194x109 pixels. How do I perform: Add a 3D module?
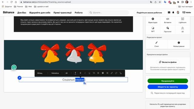click(182, 30)
